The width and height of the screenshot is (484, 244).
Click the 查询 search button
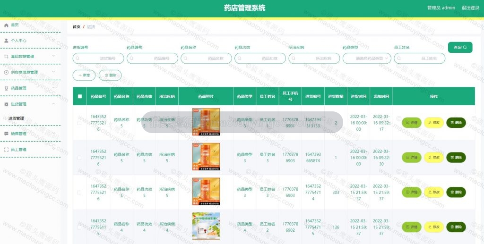coord(460,48)
